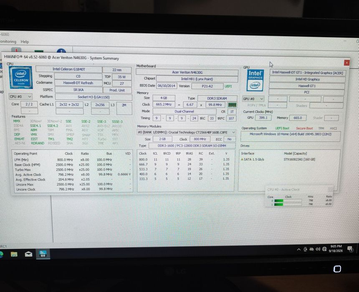Open the Monitoring menu in HWiNFO main window
359x292 pixels.
click(8, 41)
